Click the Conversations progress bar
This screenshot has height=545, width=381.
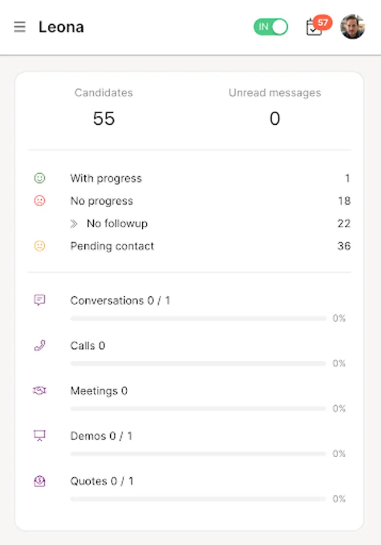pyautogui.click(x=198, y=318)
